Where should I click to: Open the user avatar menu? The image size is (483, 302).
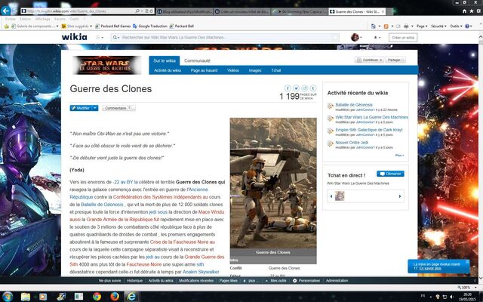[355, 37]
